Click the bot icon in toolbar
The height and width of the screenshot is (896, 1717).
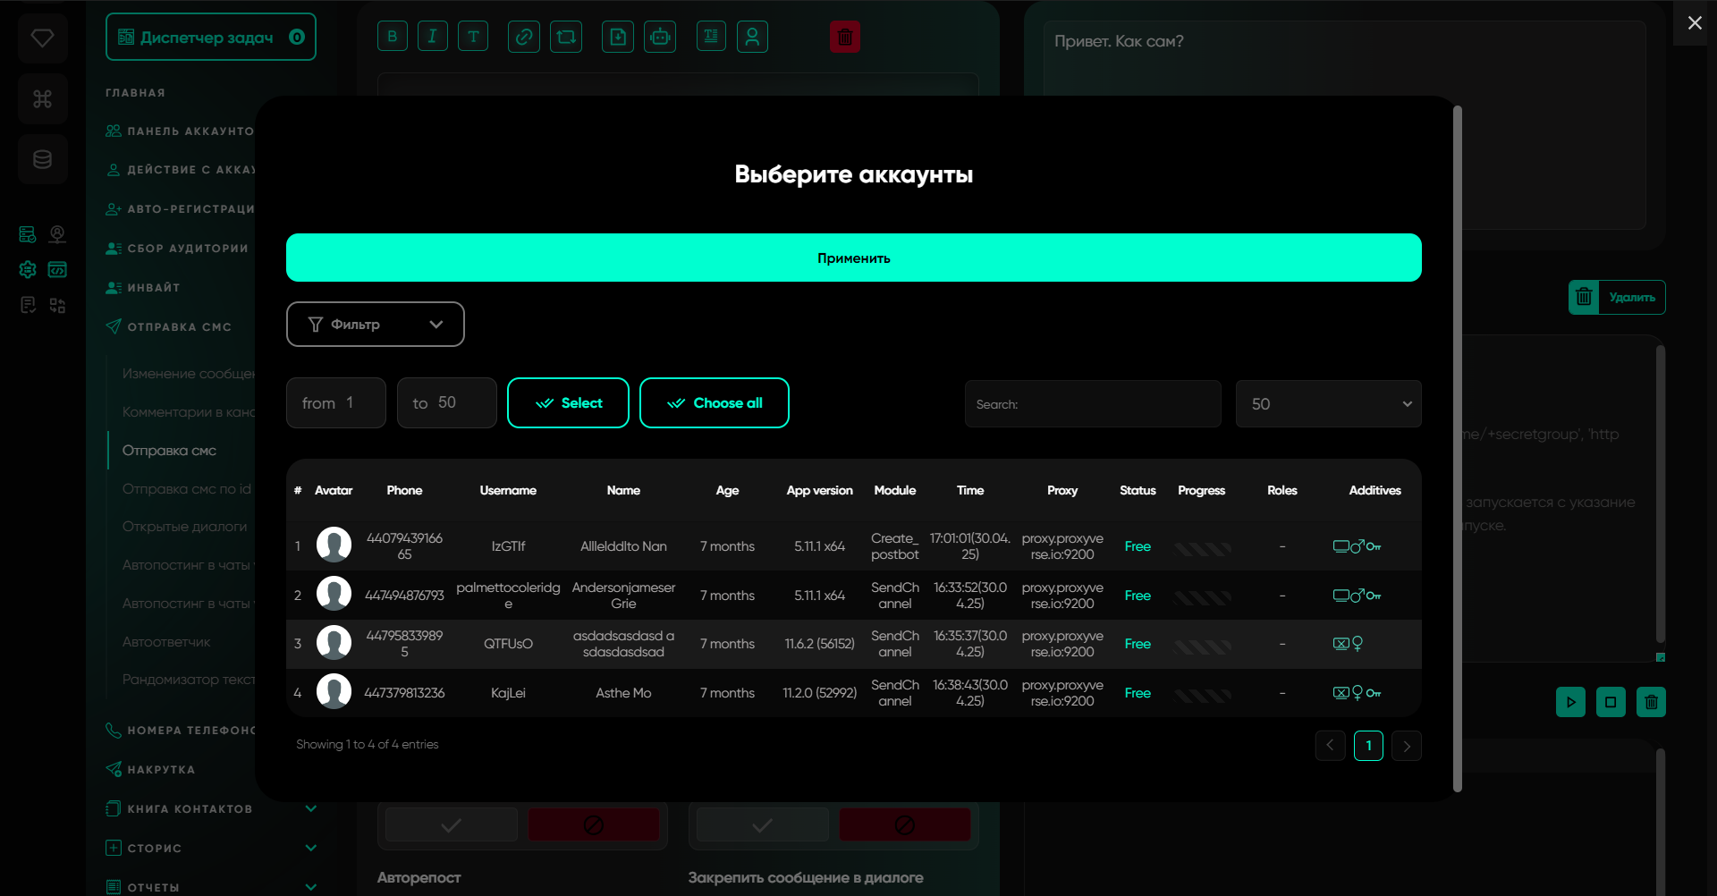tap(660, 37)
